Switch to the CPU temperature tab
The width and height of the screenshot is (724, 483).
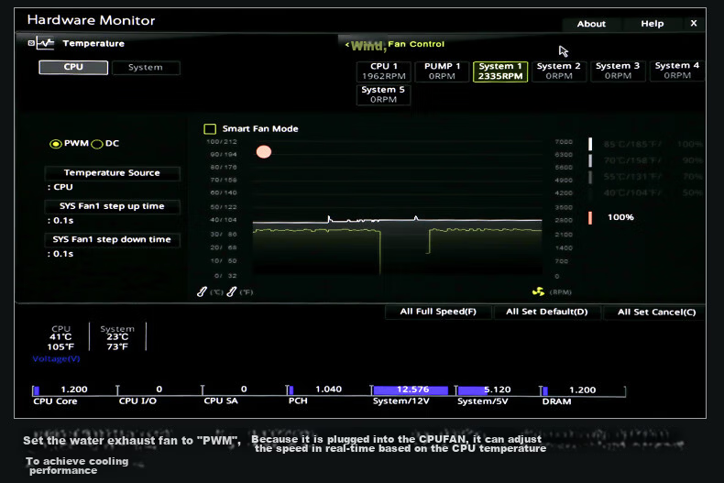click(73, 68)
